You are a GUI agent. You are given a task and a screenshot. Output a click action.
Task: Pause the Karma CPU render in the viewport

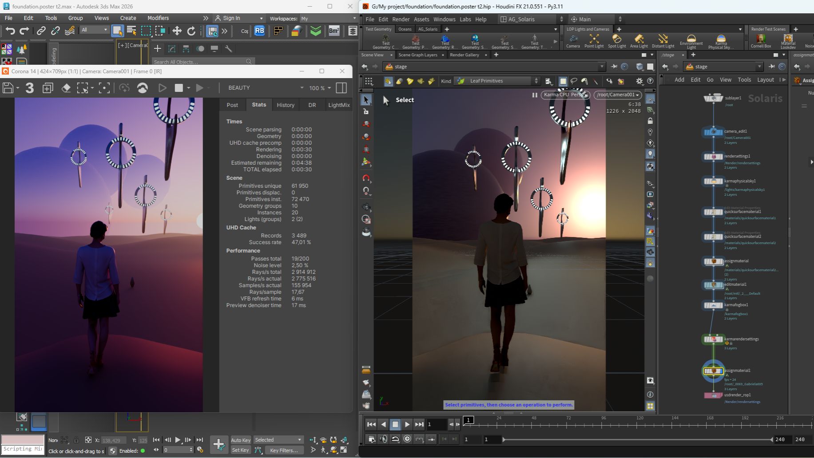(x=535, y=95)
